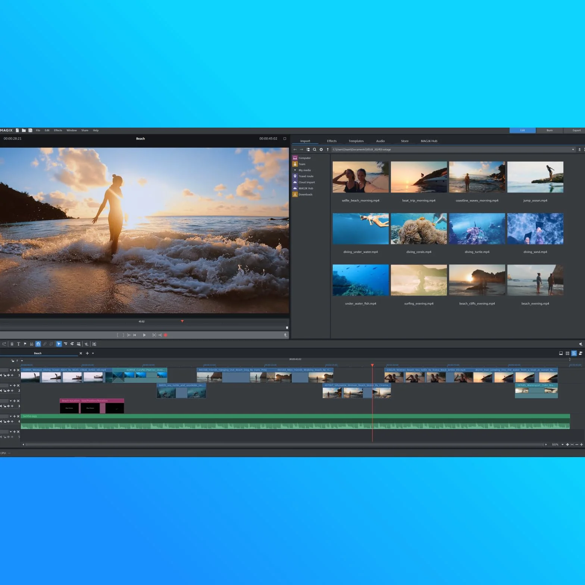
Task: Set the range out-point bracket
Action: point(123,335)
